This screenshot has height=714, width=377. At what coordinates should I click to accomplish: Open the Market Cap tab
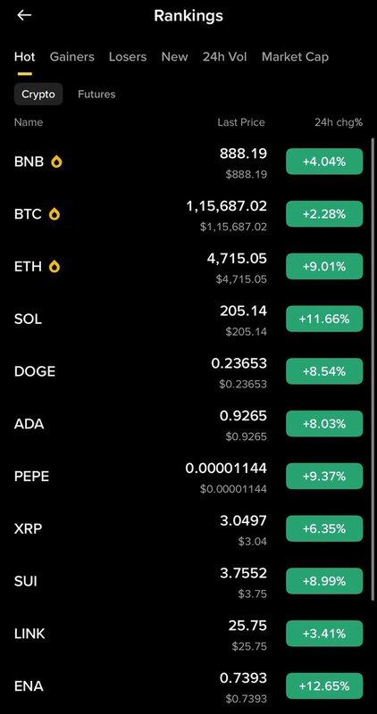click(295, 57)
